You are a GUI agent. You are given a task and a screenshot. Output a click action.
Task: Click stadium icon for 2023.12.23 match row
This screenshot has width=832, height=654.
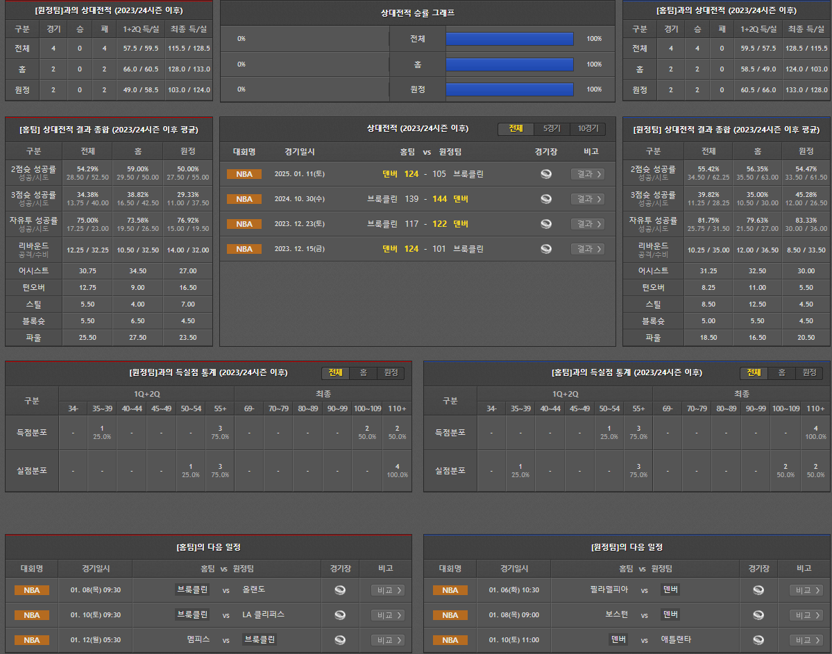[x=546, y=224]
